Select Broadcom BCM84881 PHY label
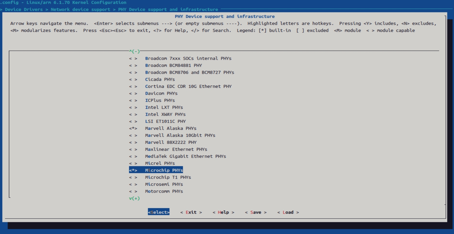Viewport: 454px width, 234px height. tap(173, 65)
